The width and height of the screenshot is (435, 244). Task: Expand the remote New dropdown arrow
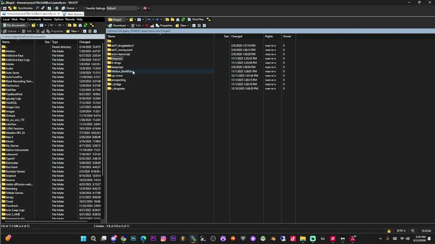(188, 25)
